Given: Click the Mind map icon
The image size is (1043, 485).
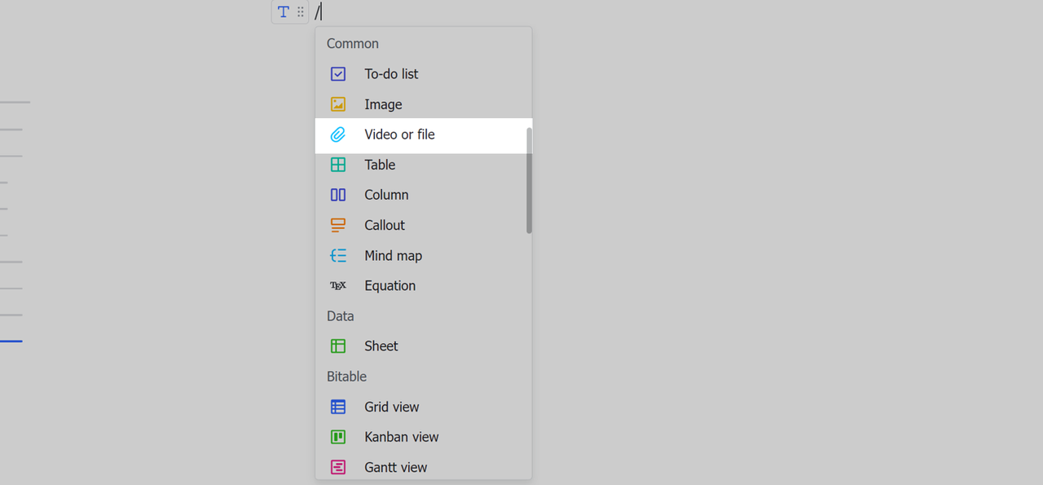Looking at the screenshot, I should pyautogui.click(x=338, y=255).
